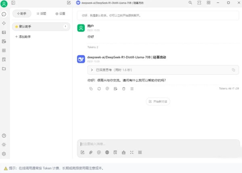The height and width of the screenshot is (173, 242).
Task: Open the chat assistant page in sidebar
Action: tap(4, 14)
